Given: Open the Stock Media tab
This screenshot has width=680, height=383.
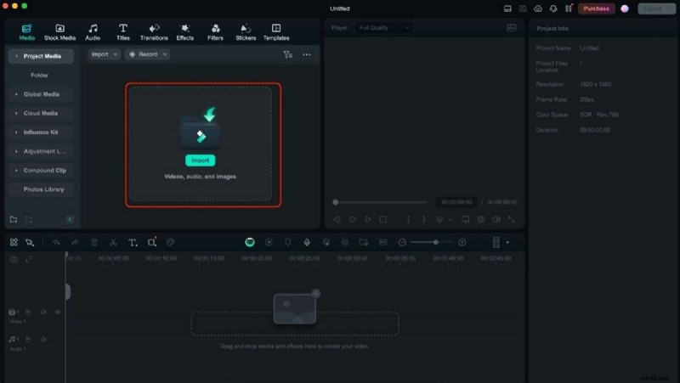Looking at the screenshot, I should pyautogui.click(x=59, y=32).
